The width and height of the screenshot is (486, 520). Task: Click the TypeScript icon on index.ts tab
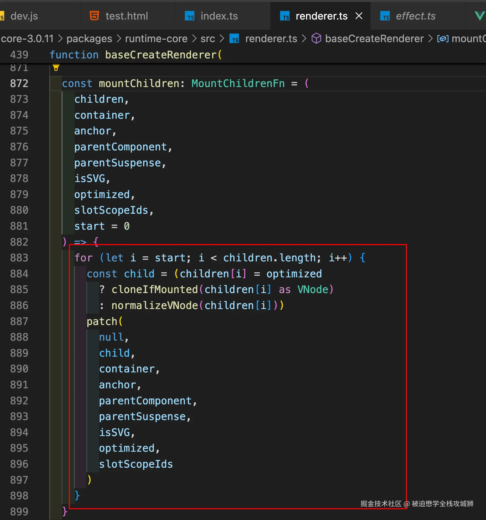point(190,16)
